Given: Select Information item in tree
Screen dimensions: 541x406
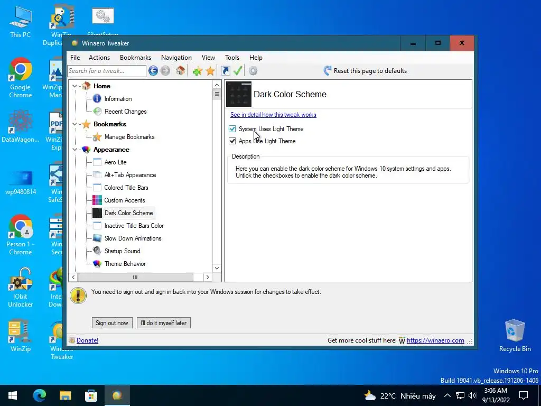Looking at the screenshot, I should pos(118,99).
